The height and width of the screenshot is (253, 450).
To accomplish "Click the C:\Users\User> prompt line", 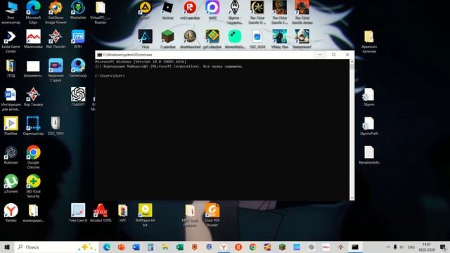I will [110, 76].
